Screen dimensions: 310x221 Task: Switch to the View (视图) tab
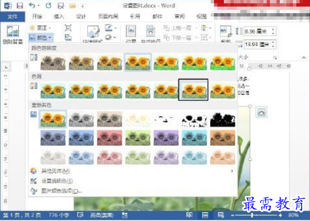pos(201,16)
